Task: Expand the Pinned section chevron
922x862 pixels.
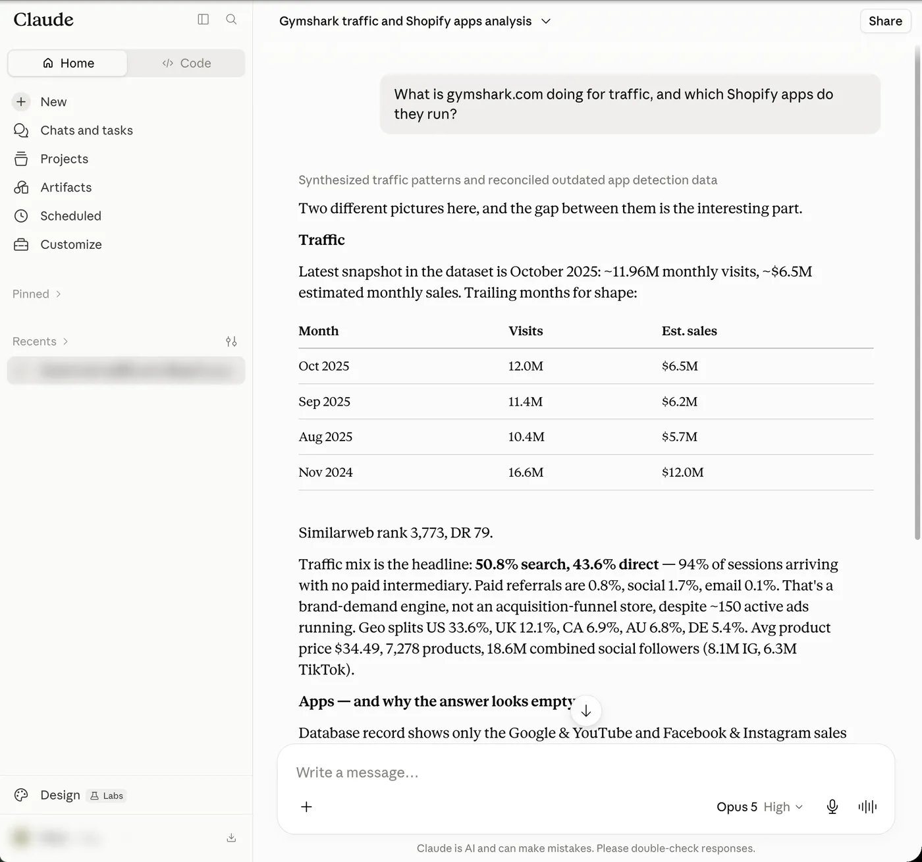Action: click(59, 294)
